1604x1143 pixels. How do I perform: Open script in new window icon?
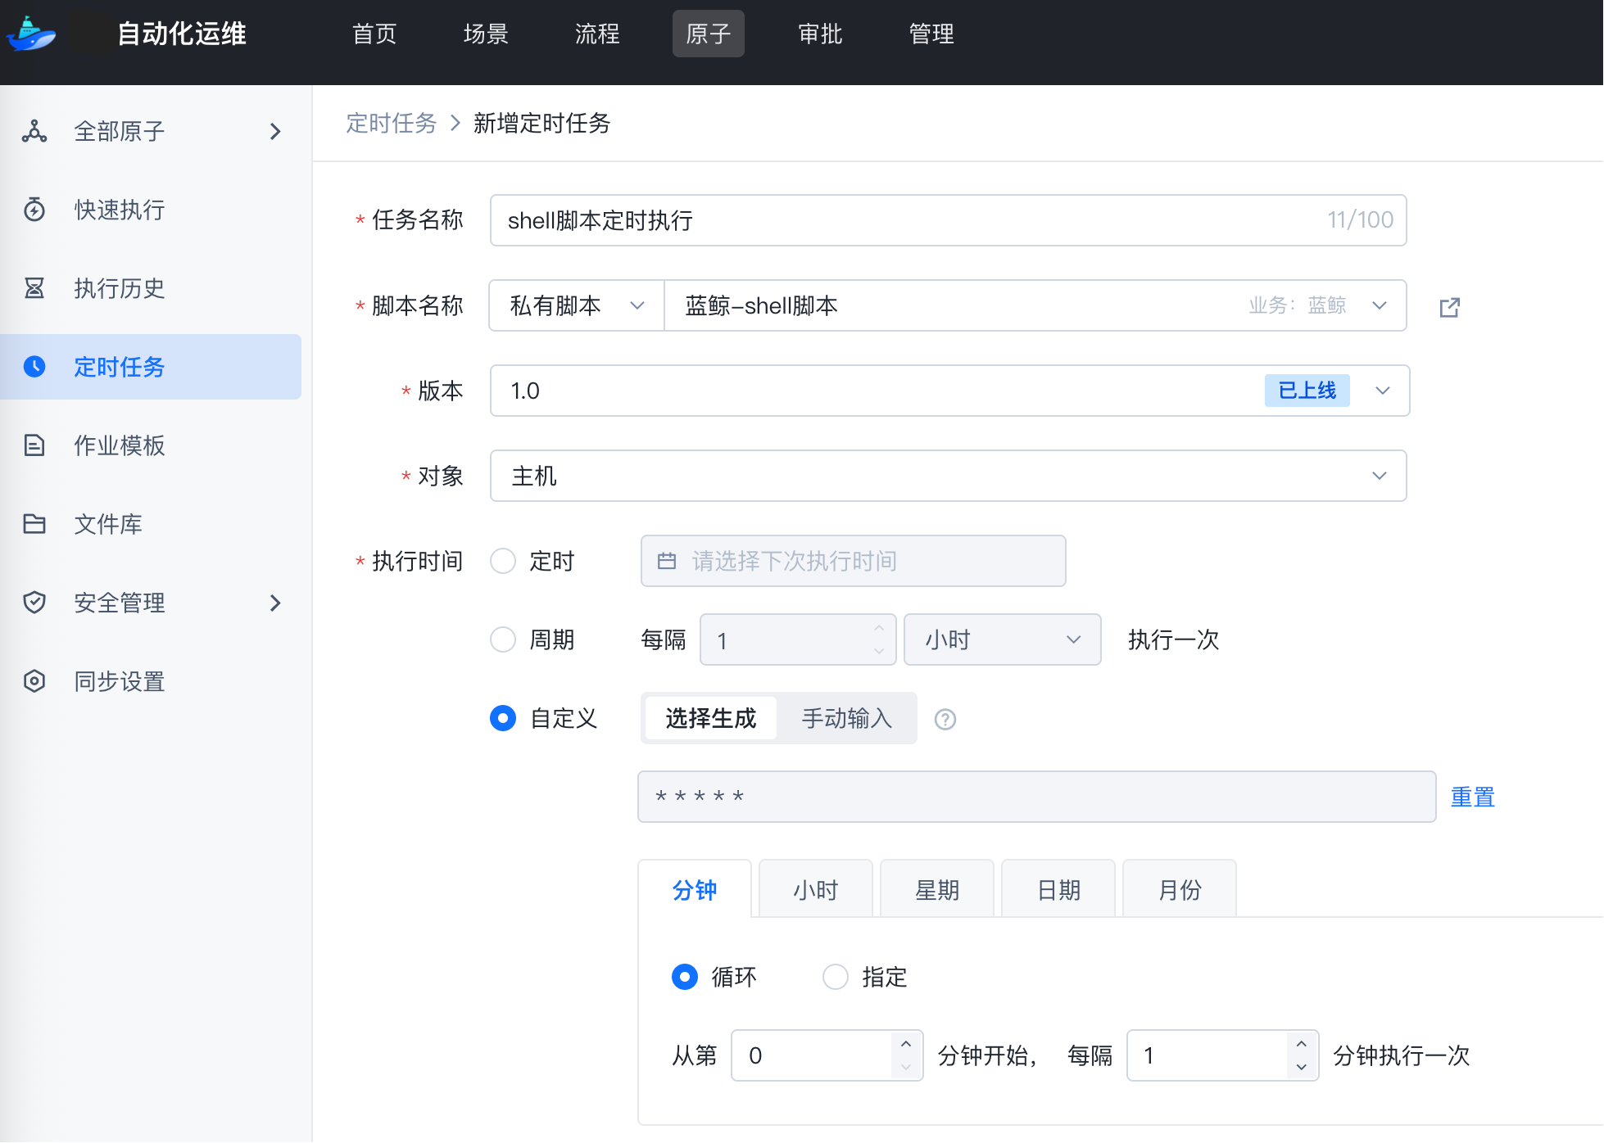1449,307
